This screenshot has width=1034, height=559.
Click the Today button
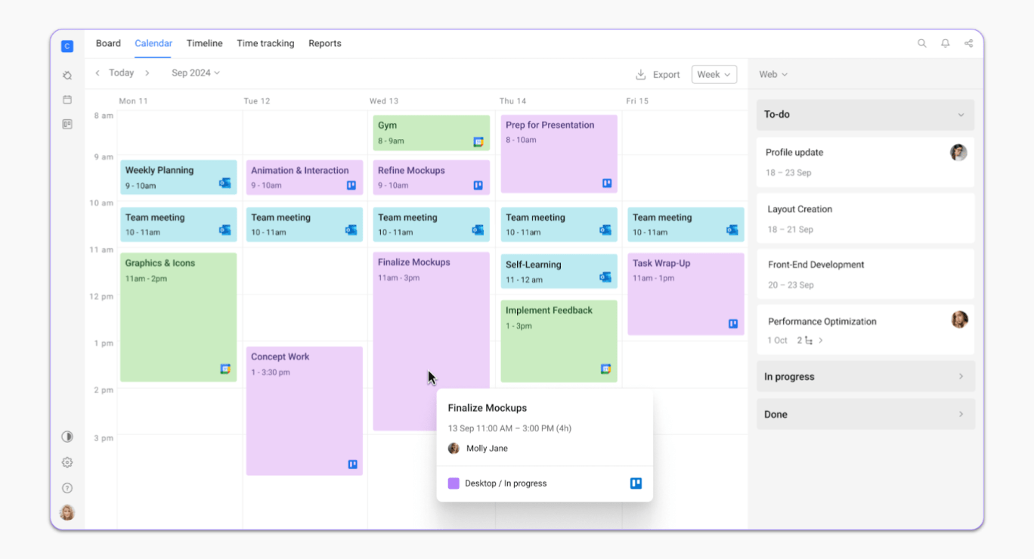[121, 73]
